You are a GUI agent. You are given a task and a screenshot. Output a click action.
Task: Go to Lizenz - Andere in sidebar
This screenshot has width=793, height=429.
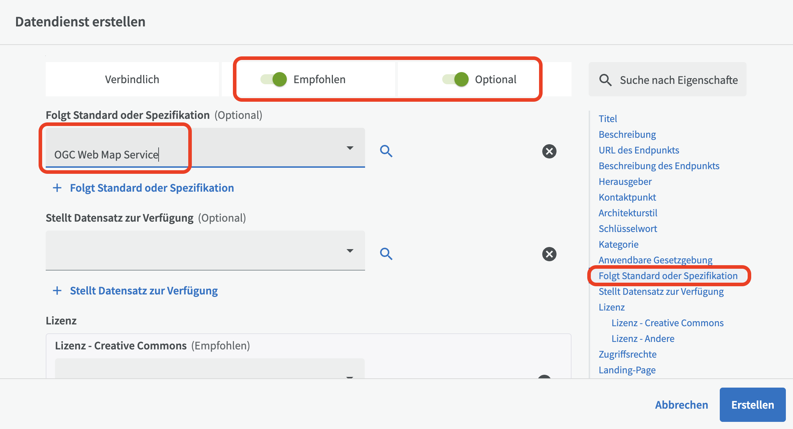tap(643, 339)
